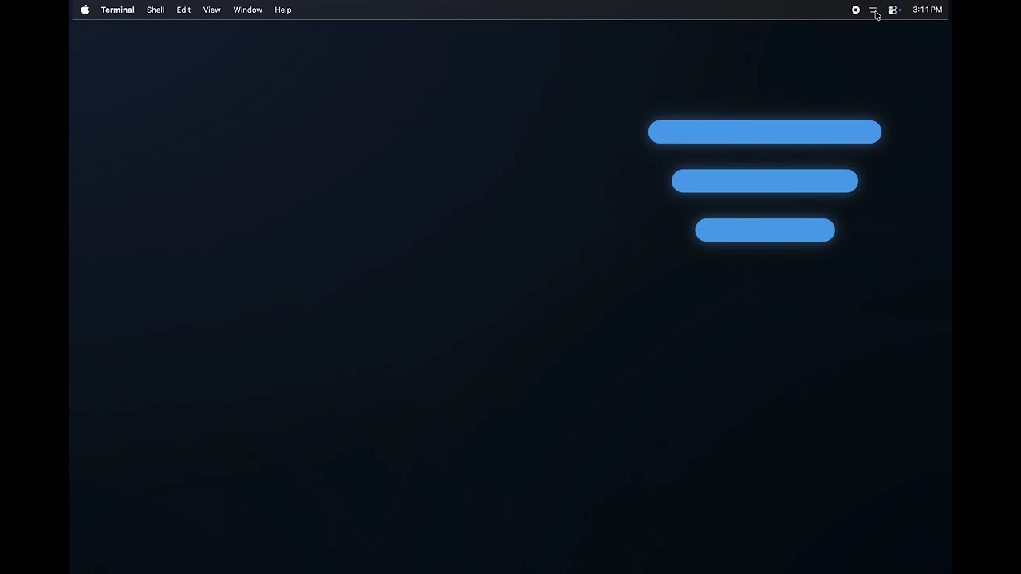Select the longest blue bar at top
Screen dimensions: 1021x574
tap(764, 132)
